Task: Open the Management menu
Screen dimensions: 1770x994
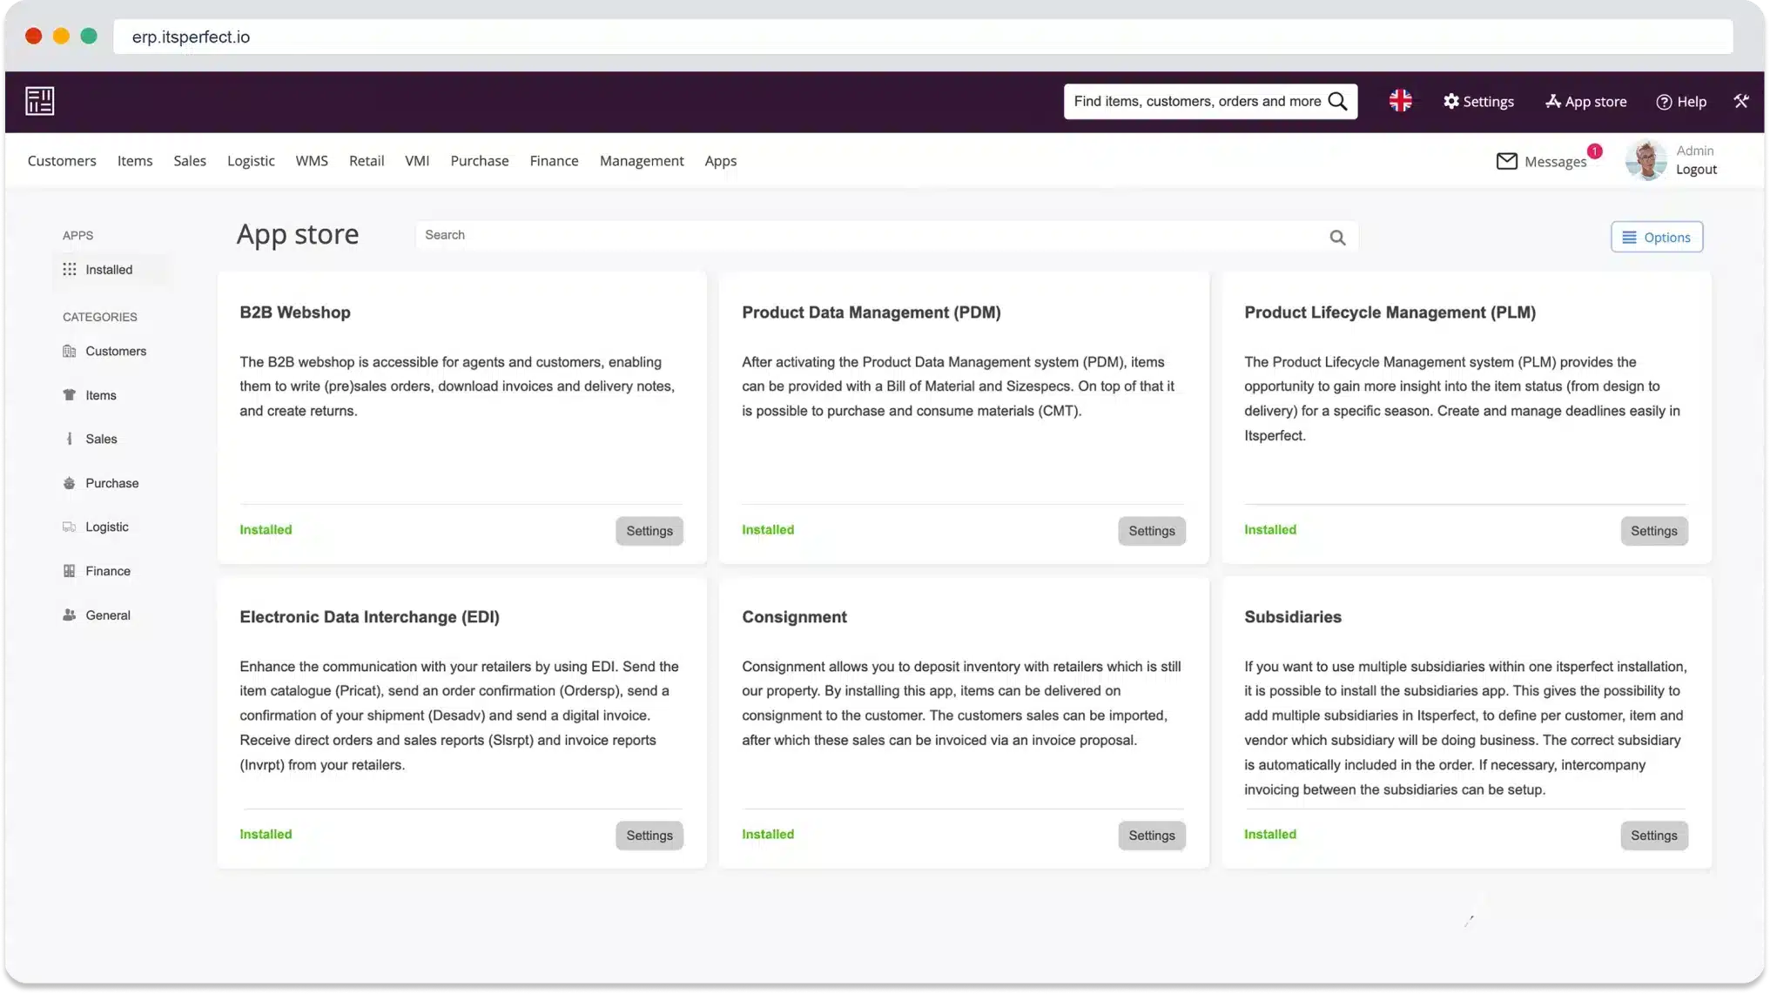Action: (642, 161)
